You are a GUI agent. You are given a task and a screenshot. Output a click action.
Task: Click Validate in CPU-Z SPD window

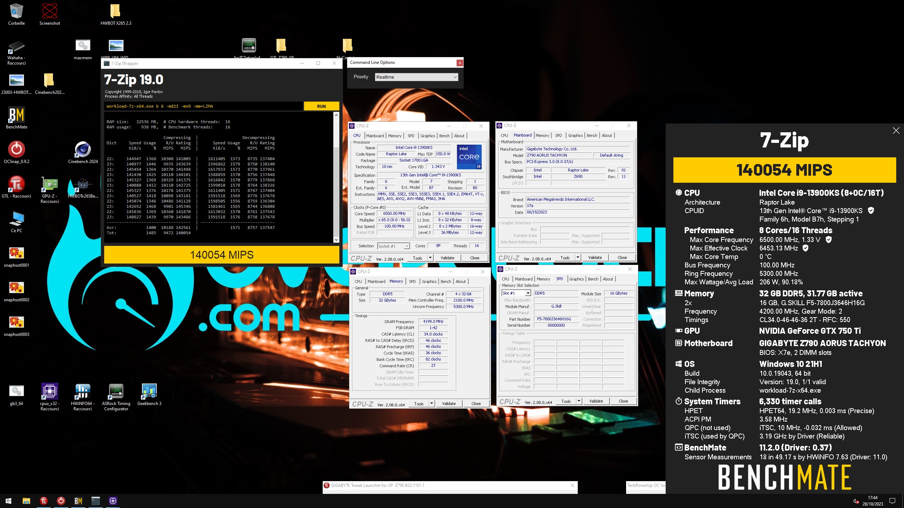point(596,401)
